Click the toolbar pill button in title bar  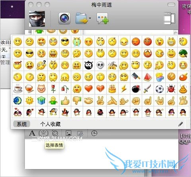click(171, 5)
